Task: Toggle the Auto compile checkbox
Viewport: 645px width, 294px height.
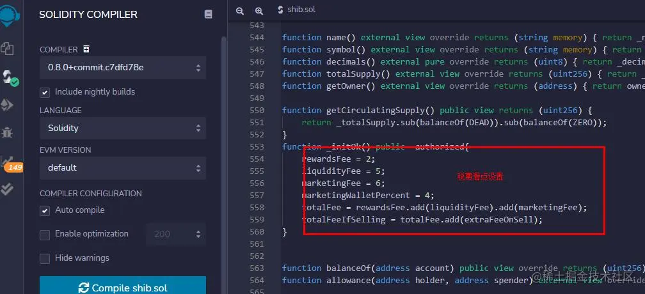Action: (45, 211)
